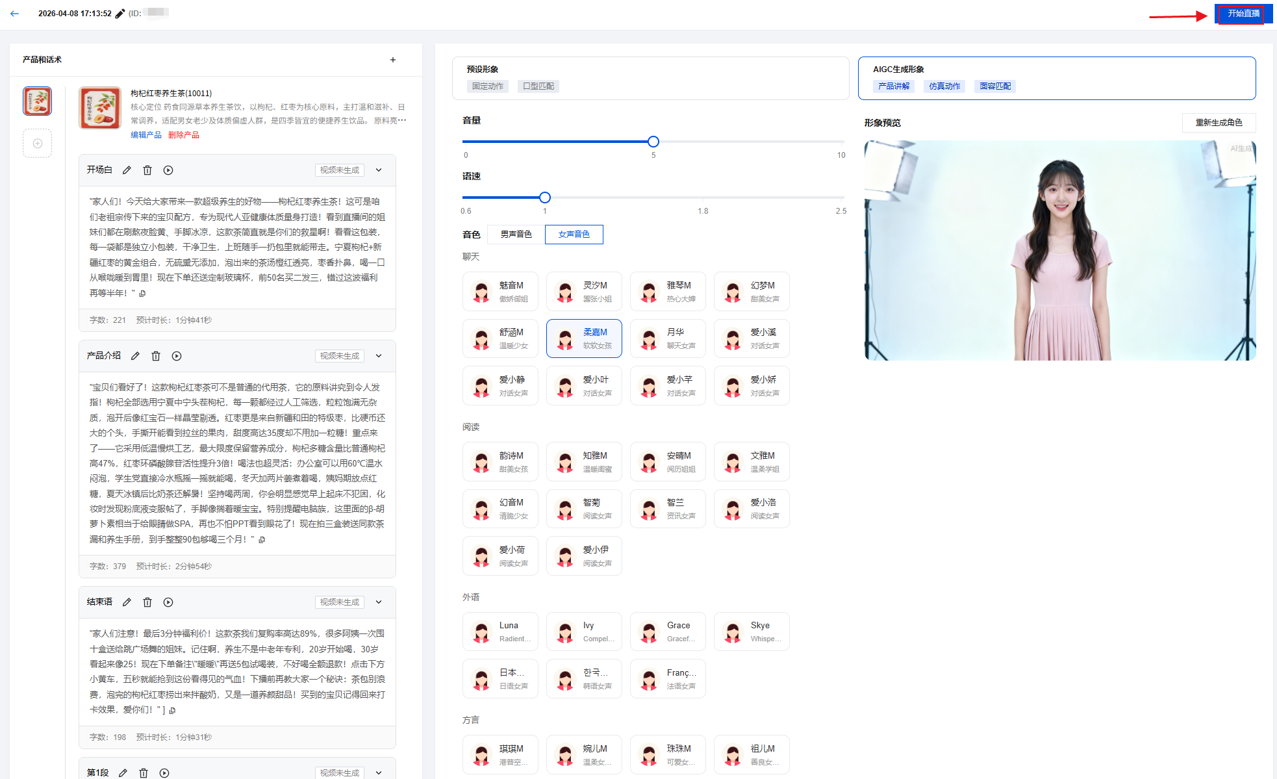Click pencil icon next to the timestamp title

click(x=120, y=14)
